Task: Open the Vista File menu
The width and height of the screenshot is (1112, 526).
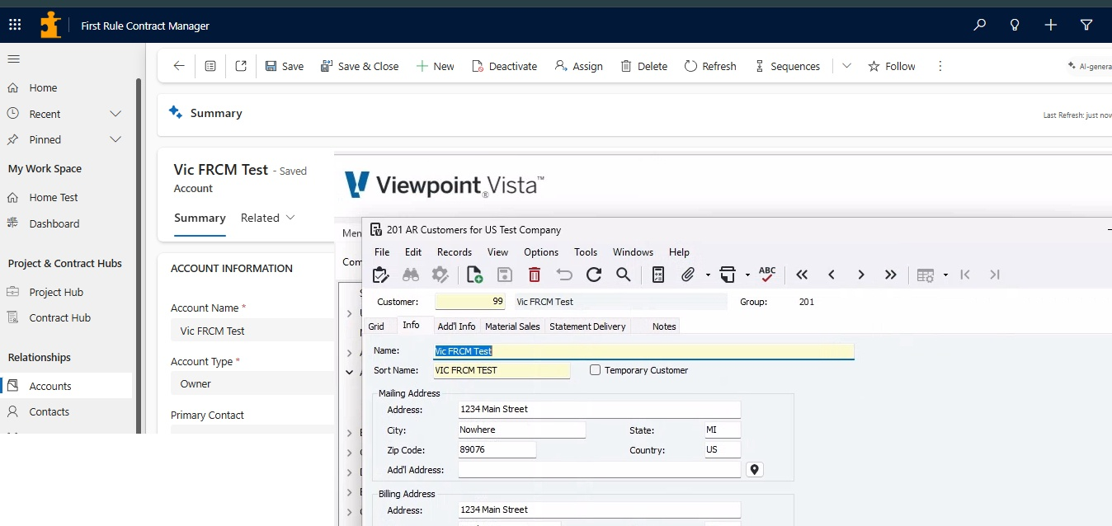Action: pyautogui.click(x=382, y=252)
